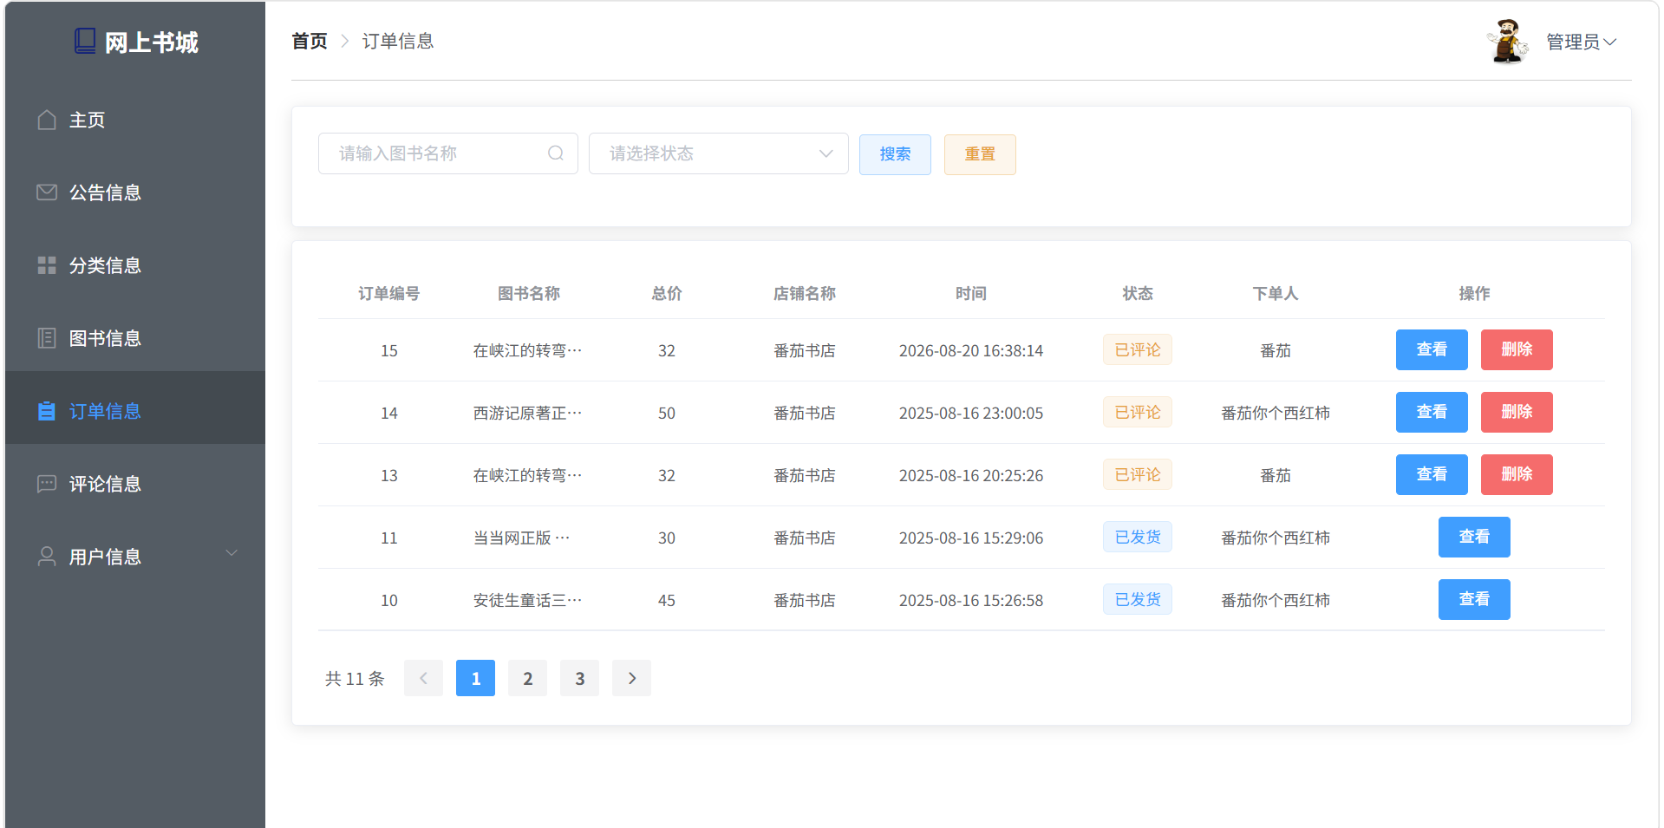Click the 已发货 tag of order 11
Image resolution: width=1664 pixels, height=828 pixels.
(1137, 537)
